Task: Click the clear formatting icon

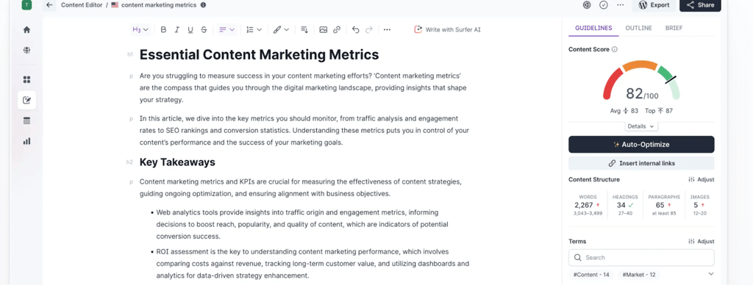Action: coord(304,29)
